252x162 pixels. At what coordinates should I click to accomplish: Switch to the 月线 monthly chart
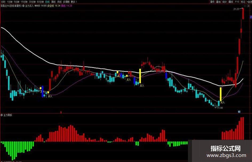tap(59, 2)
